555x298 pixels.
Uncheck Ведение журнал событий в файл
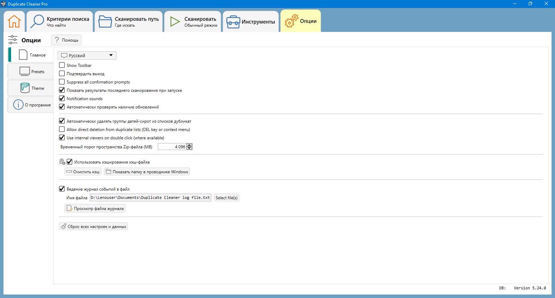[62, 189]
